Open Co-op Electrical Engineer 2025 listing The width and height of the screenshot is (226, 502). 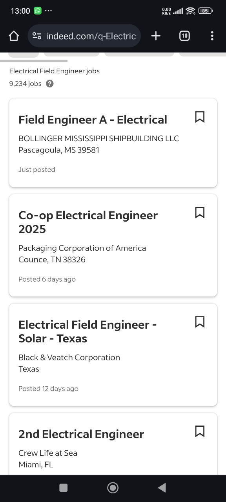[x=88, y=222]
